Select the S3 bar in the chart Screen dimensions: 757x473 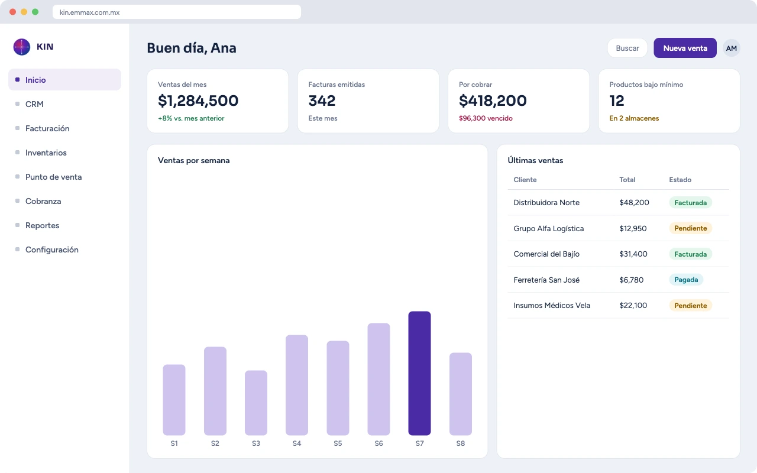click(x=256, y=403)
